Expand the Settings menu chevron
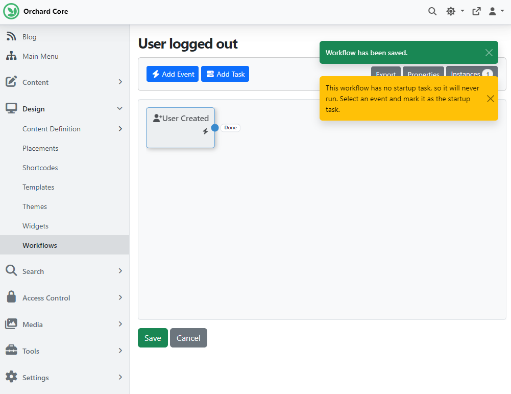The height and width of the screenshot is (394, 511). (120, 377)
